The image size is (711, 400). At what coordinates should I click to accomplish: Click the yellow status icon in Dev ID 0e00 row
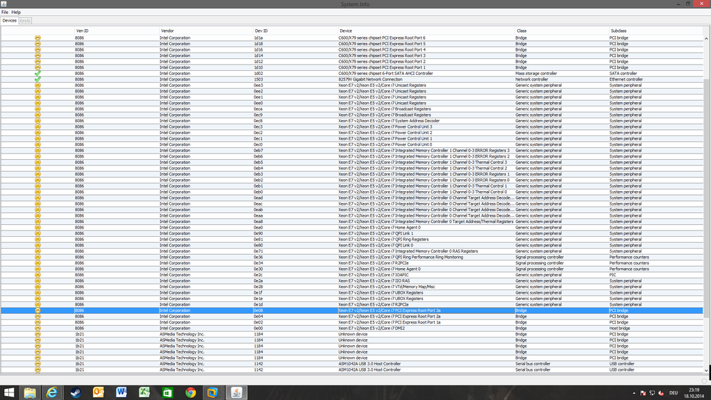point(37,328)
